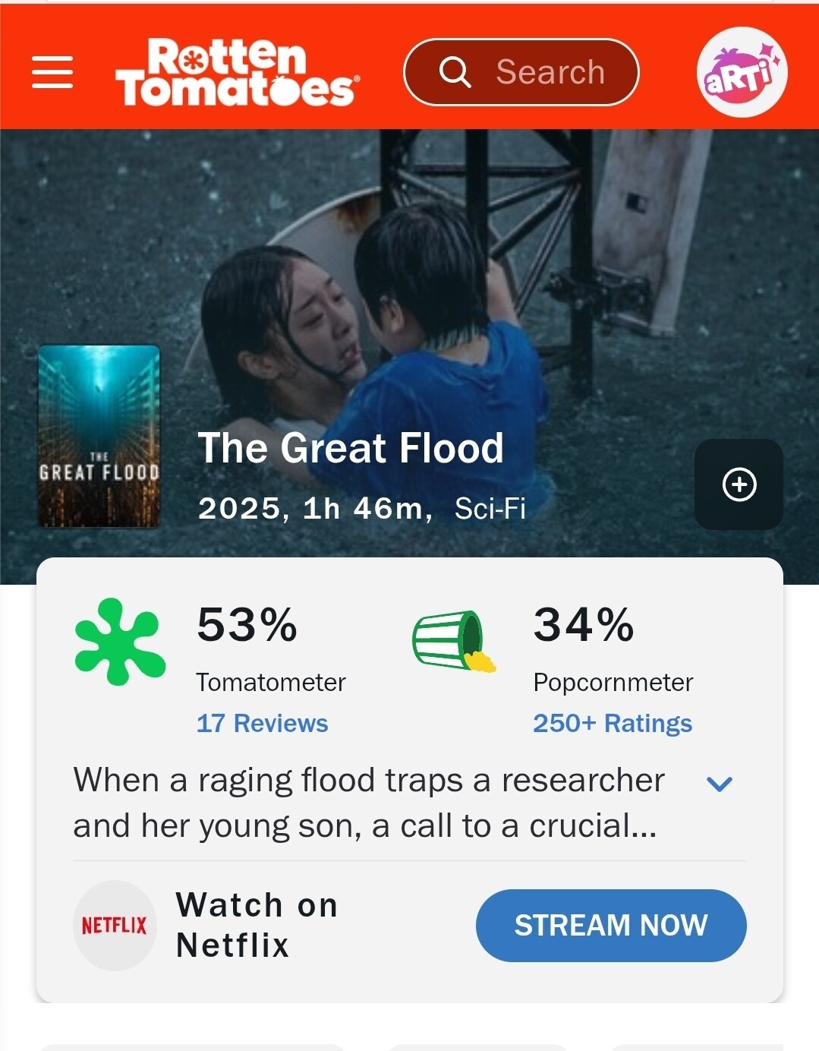Tap the Watch on Netflix text
The height and width of the screenshot is (1051, 819).
[257, 925]
